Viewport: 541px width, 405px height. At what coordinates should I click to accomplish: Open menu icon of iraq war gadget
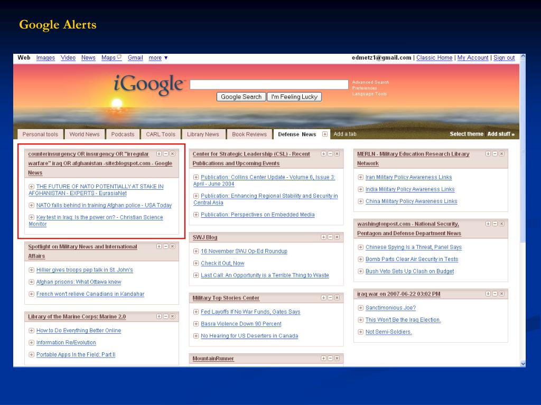pos(488,293)
